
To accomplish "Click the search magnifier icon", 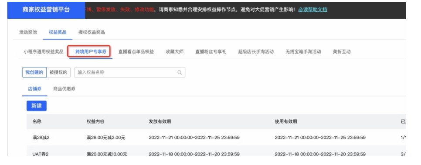I will tap(180, 72).
